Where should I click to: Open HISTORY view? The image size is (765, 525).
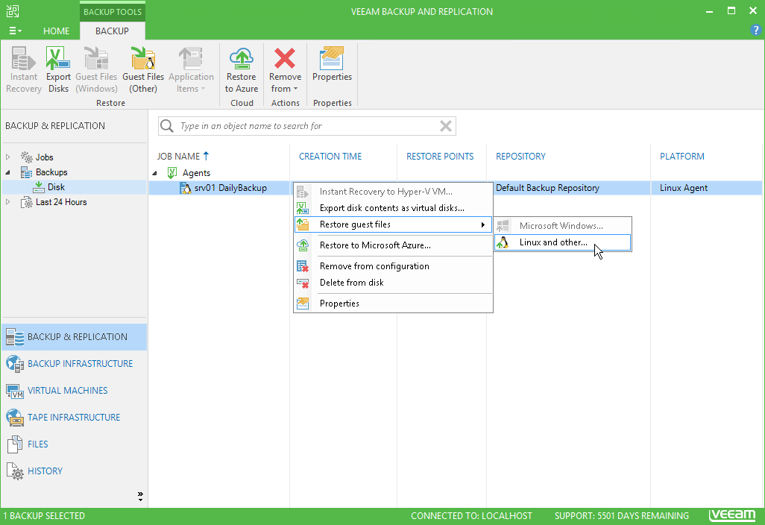click(x=74, y=471)
